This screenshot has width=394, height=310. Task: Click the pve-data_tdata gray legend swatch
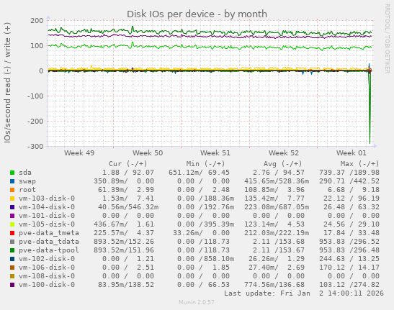[x=12, y=242]
